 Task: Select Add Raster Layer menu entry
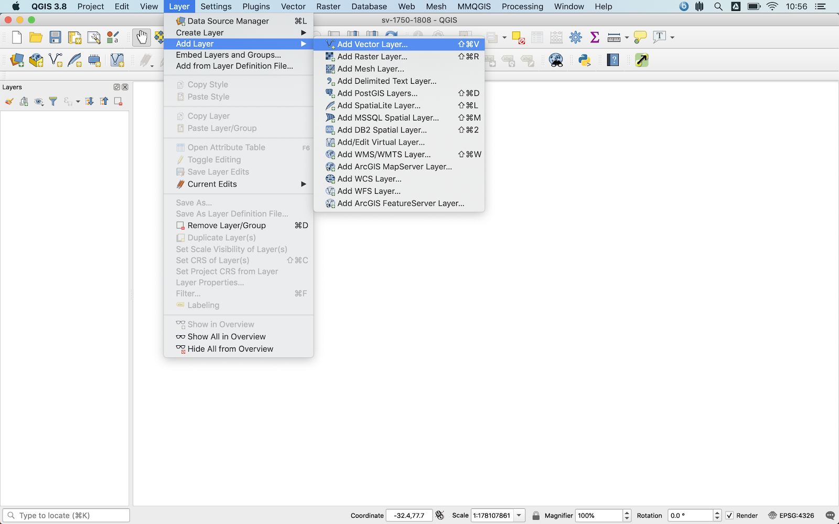[399, 57]
